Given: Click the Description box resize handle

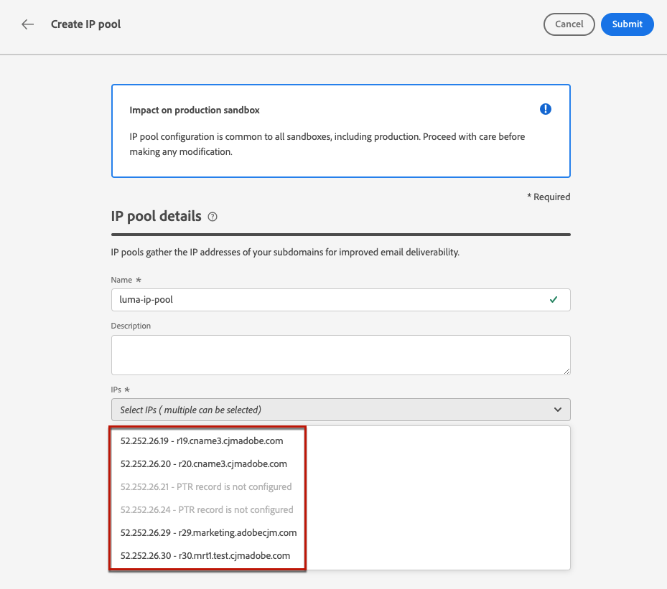Looking at the screenshot, I should pos(566,370).
